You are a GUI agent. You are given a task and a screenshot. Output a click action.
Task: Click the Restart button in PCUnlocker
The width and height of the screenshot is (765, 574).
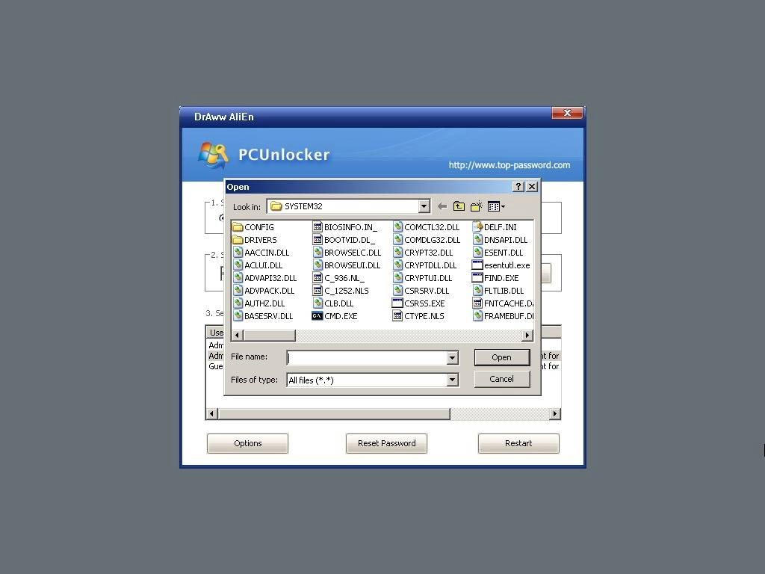pos(518,443)
